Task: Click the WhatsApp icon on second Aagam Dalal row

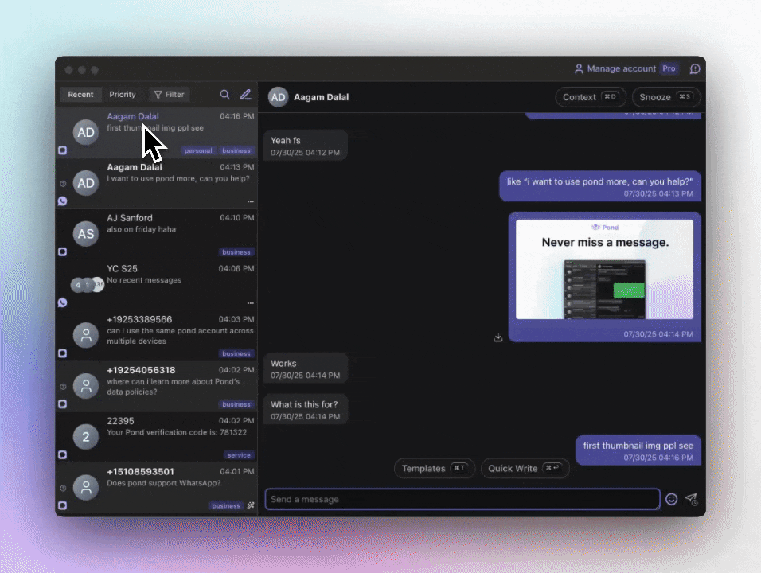Action: tap(63, 201)
